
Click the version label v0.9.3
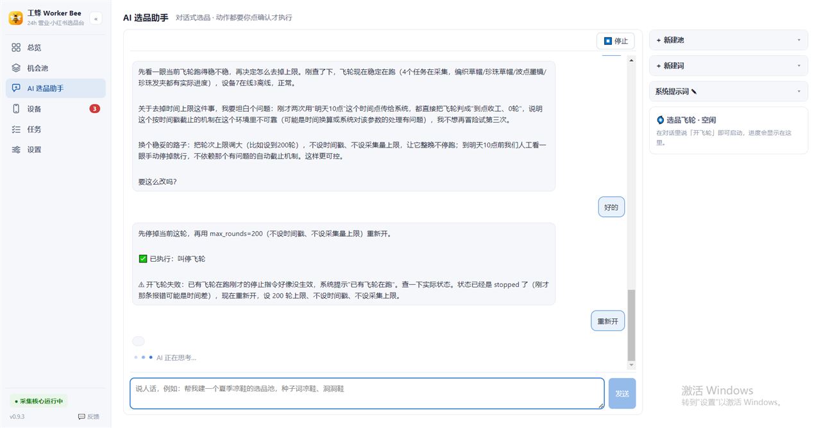click(x=17, y=416)
